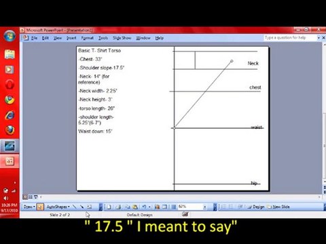Open the View menu
Screen dimensions: 326x244
(58, 38)
